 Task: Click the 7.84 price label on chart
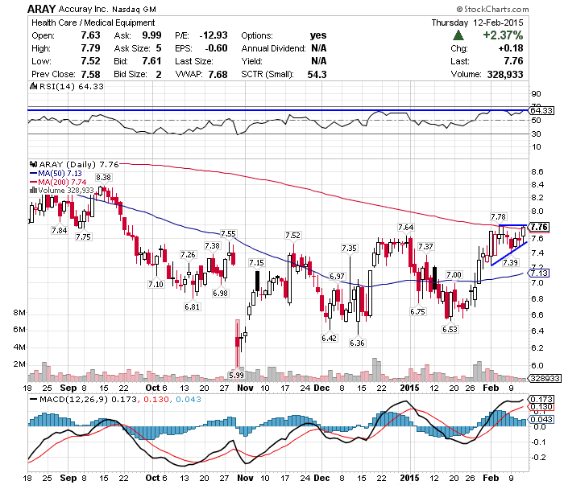pyautogui.click(x=60, y=231)
